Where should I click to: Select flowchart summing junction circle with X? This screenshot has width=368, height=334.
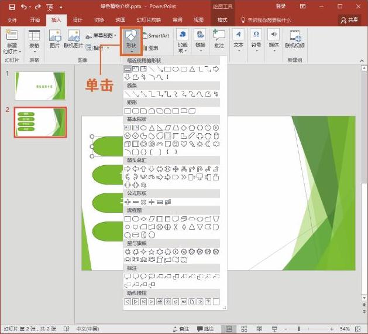coord(160,227)
